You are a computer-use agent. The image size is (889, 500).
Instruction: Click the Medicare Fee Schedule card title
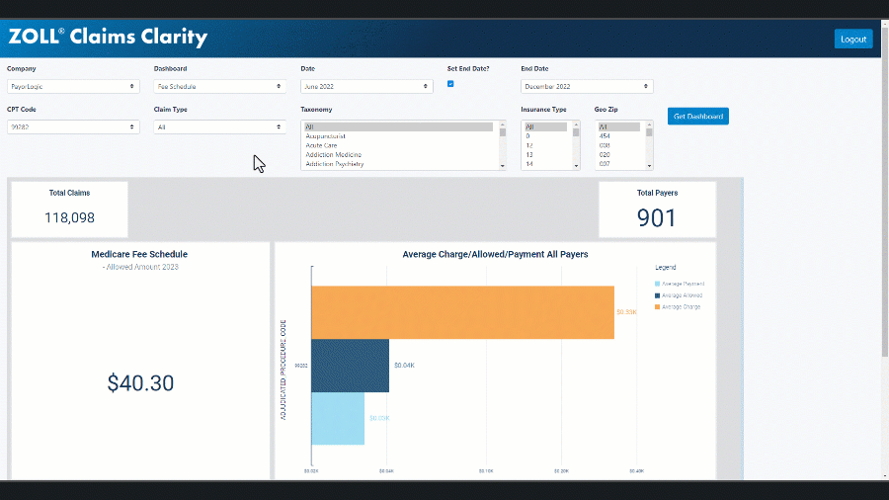click(x=139, y=255)
